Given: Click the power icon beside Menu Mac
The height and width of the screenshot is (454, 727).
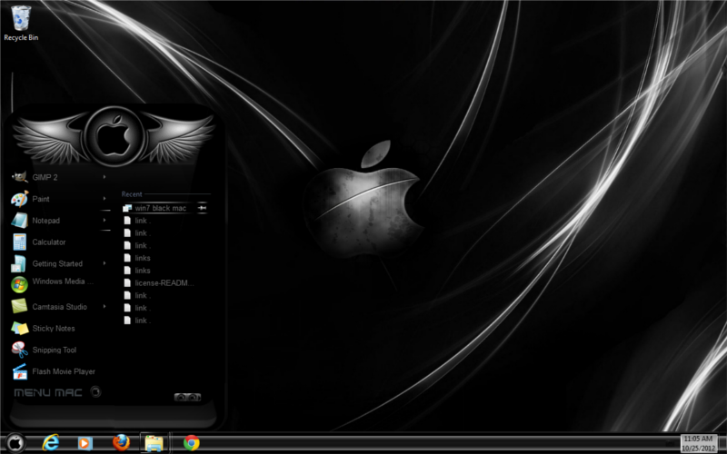Looking at the screenshot, I should coord(95,392).
